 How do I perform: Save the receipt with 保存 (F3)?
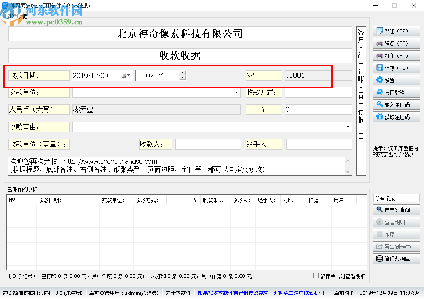tap(395, 68)
